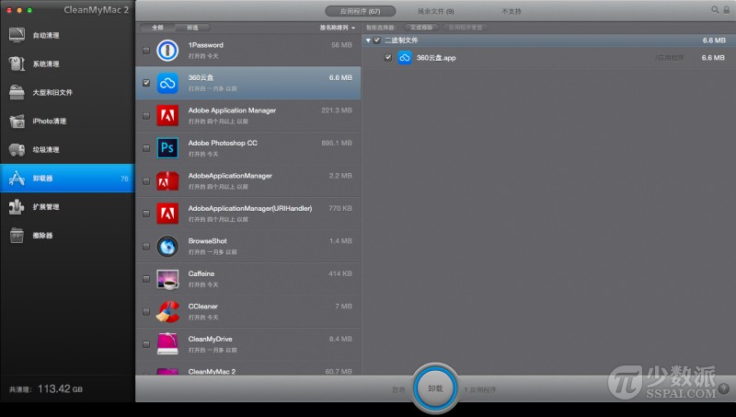Click the 895.1 MB size value
Screen dimensions: 736x417
pyautogui.click(x=337, y=143)
